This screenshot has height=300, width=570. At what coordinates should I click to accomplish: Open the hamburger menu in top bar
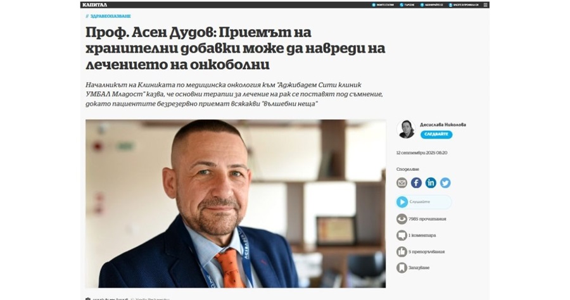[x=485, y=4]
